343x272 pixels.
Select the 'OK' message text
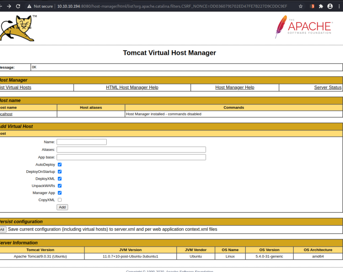click(34, 67)
